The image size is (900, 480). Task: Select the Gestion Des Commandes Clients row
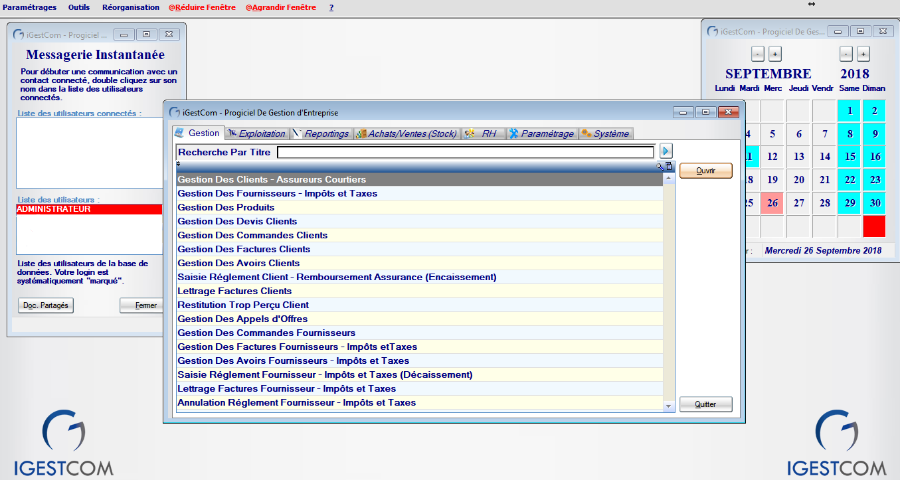419,235
